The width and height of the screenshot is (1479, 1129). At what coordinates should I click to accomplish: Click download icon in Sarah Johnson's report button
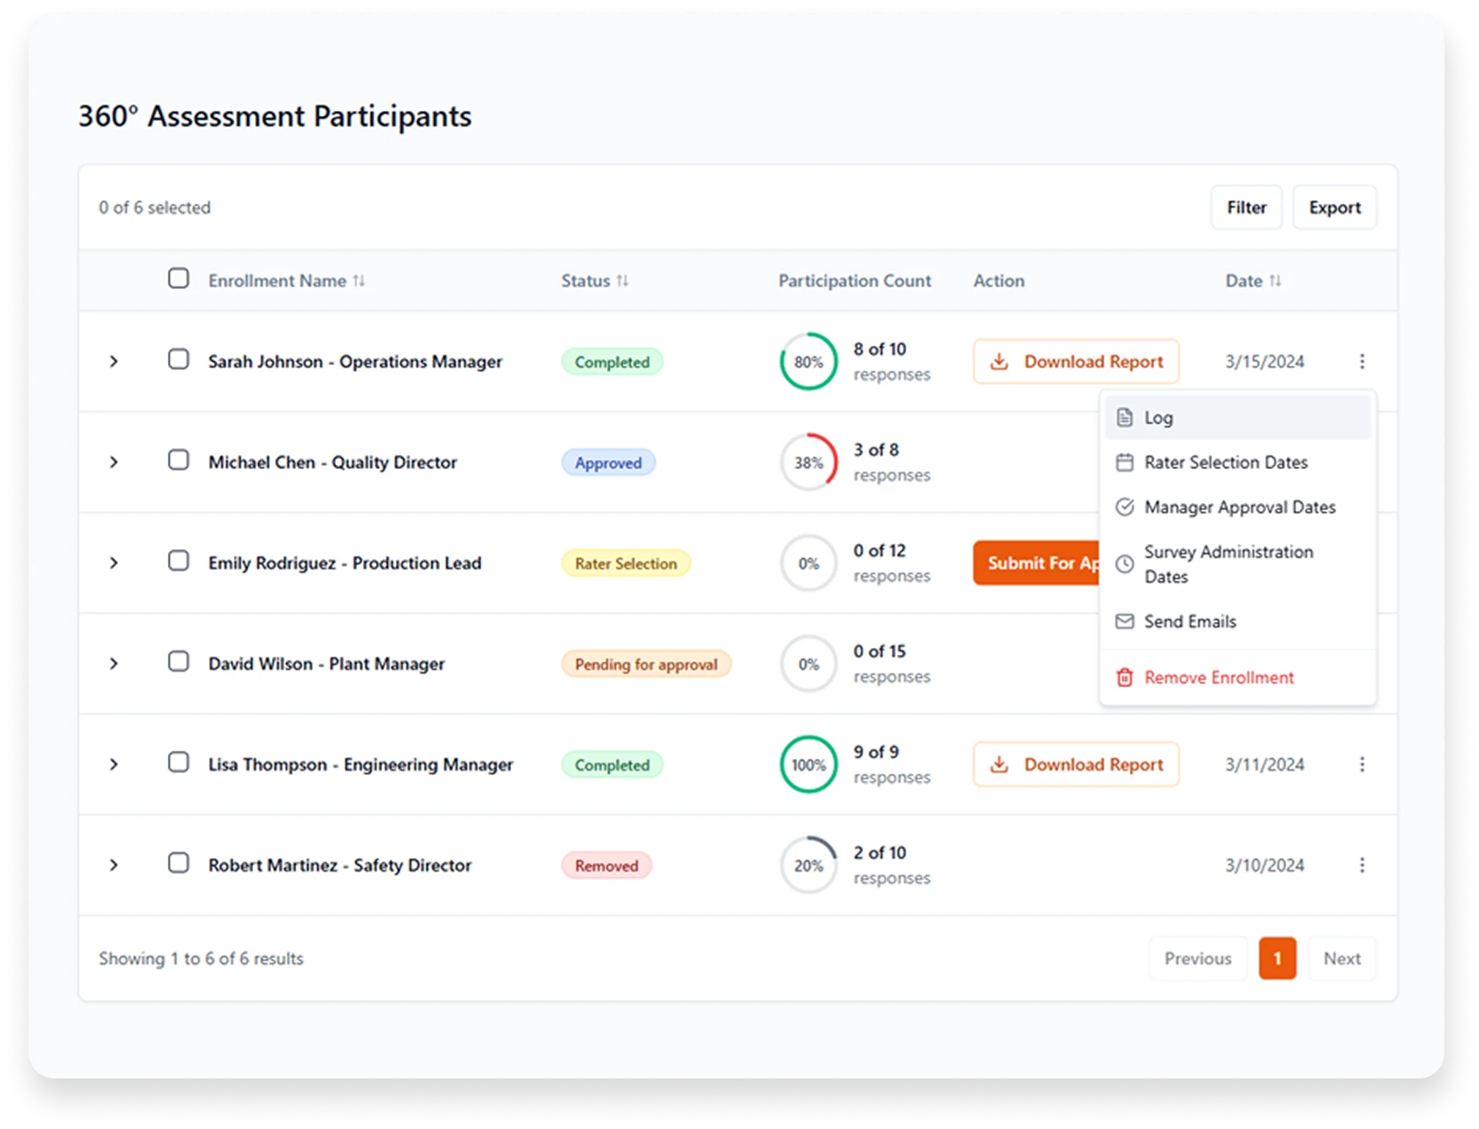[x=999, y=361]
